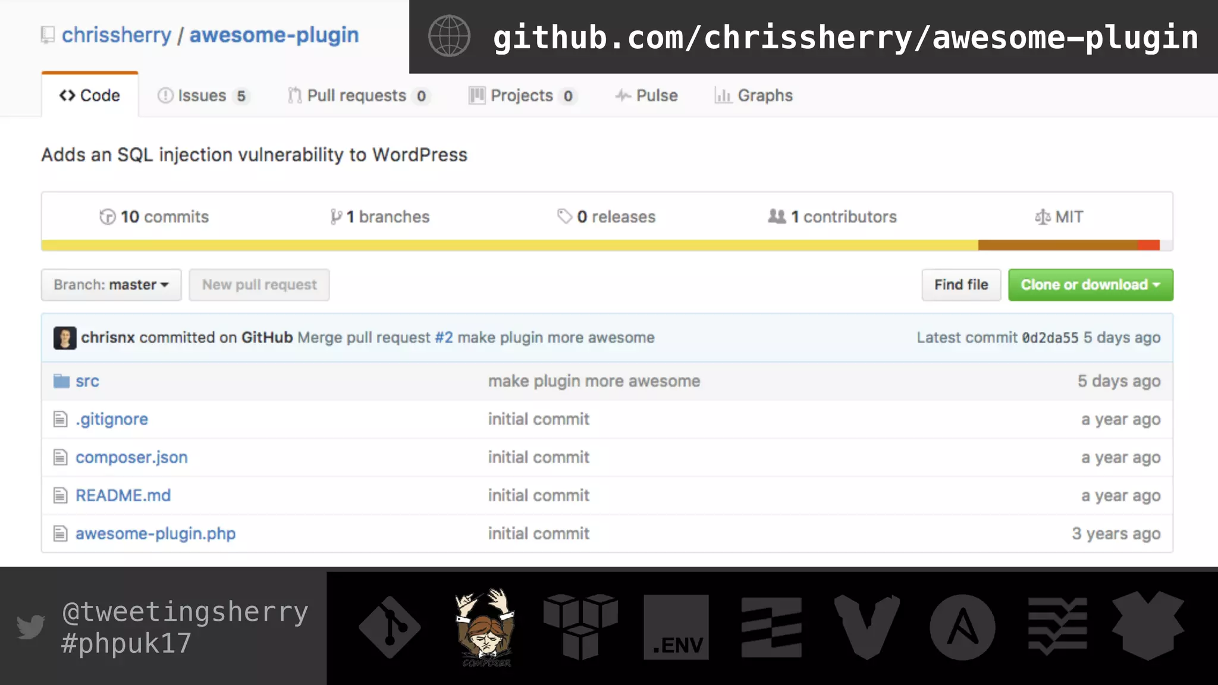Screen dimensions: 1218x685
Task: Open the MIT license link
Action: click(x=1069, y=217)
